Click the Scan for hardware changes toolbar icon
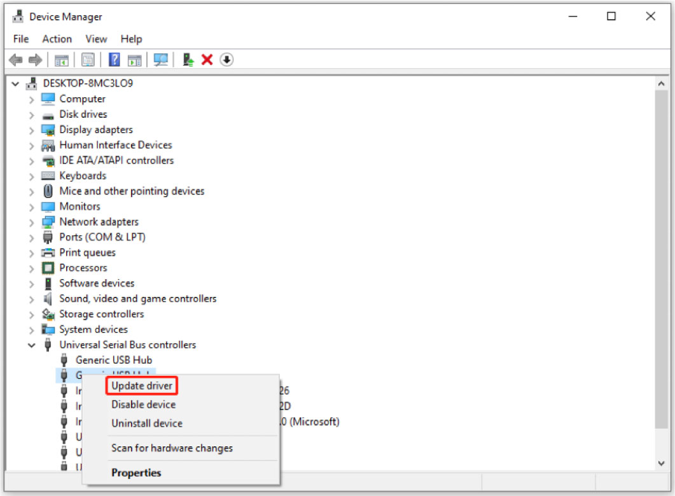 (160, 59)
